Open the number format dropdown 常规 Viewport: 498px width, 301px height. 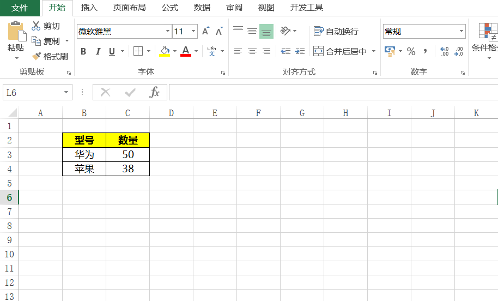pyautogui.click(x=461, y=31)
